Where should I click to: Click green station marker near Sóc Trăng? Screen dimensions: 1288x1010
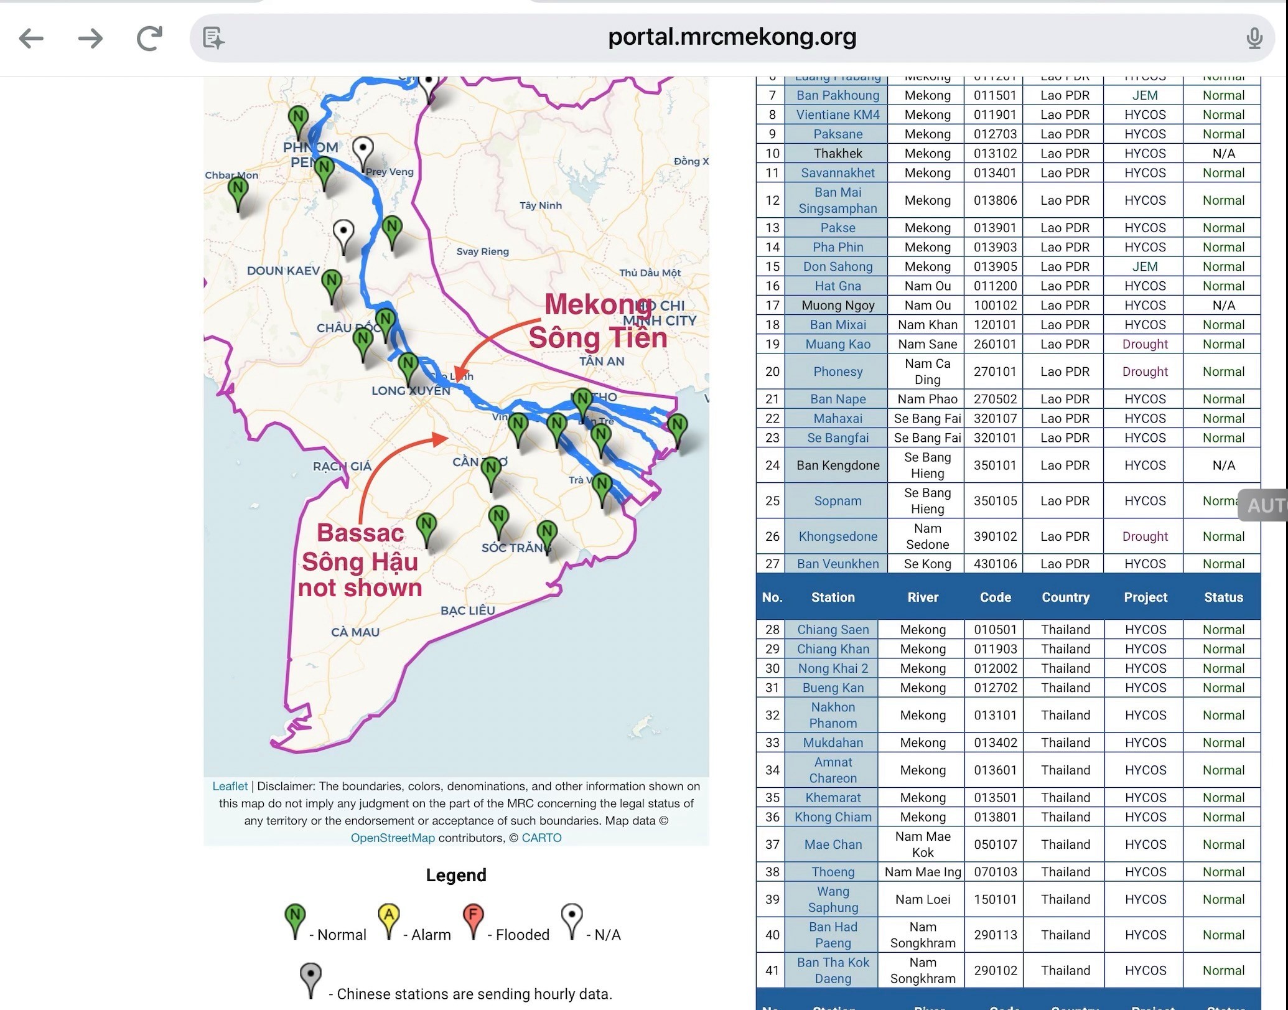tap(498, 518)
